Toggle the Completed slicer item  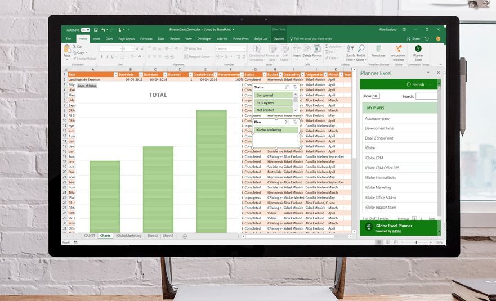[x=273, y=95]
